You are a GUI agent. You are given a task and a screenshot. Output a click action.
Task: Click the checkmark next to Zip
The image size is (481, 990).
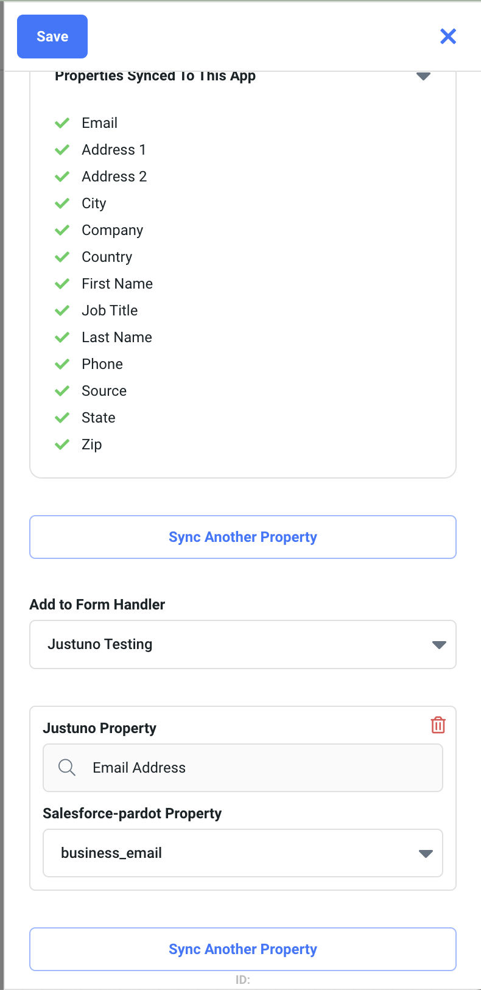tap(62, 444)
